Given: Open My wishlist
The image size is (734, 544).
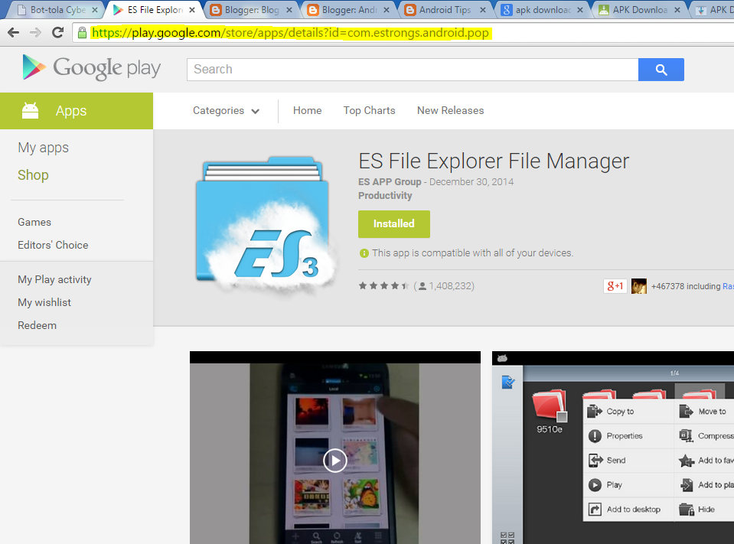Looking at the screenshot, I should (44, 303).
